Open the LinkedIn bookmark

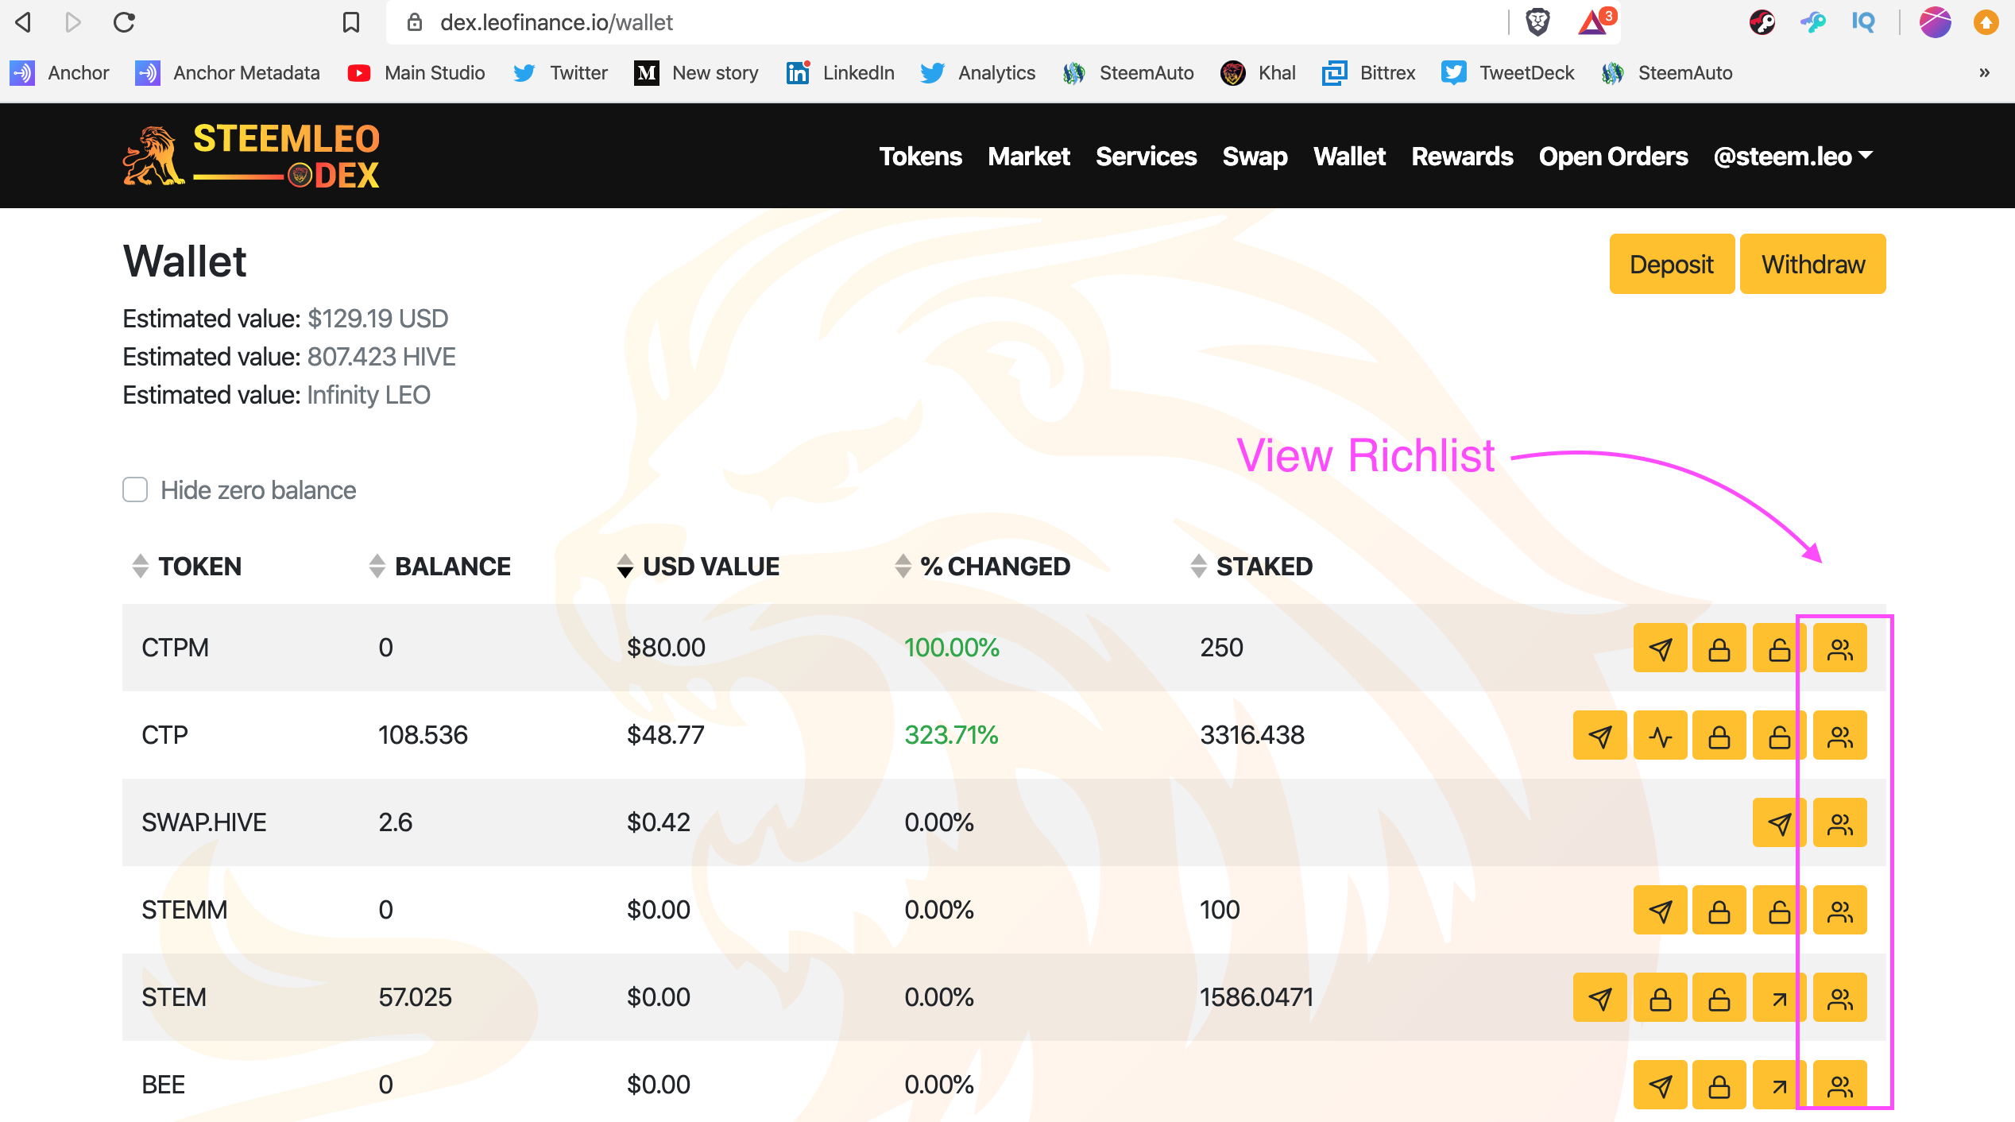point(840,73)
